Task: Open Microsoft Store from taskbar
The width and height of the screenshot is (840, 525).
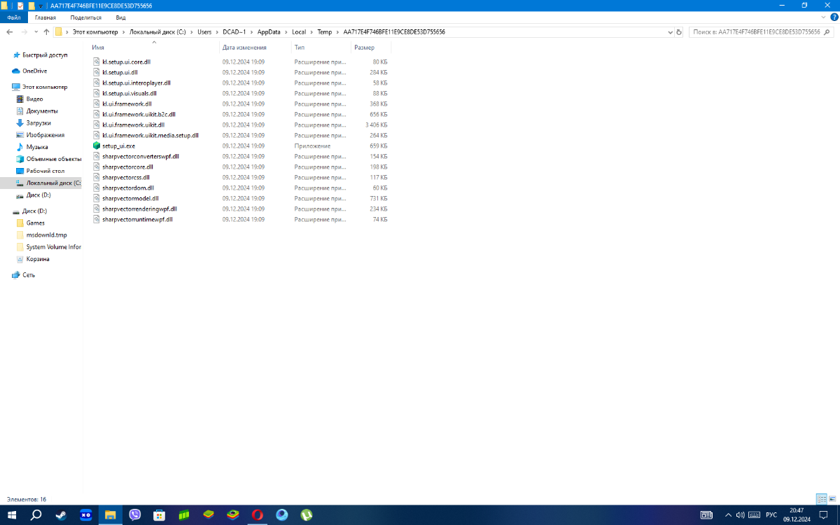Action: click(x=159, y=514)
